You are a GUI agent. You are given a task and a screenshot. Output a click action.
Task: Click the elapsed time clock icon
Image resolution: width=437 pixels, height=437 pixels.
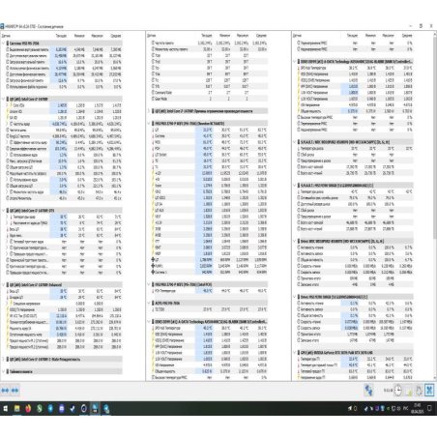(x=398, y=391)
